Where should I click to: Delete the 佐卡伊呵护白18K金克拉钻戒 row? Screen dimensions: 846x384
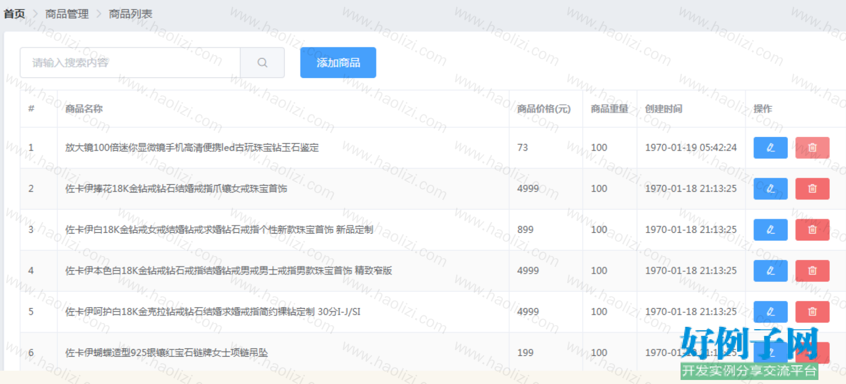coord(812,312)
